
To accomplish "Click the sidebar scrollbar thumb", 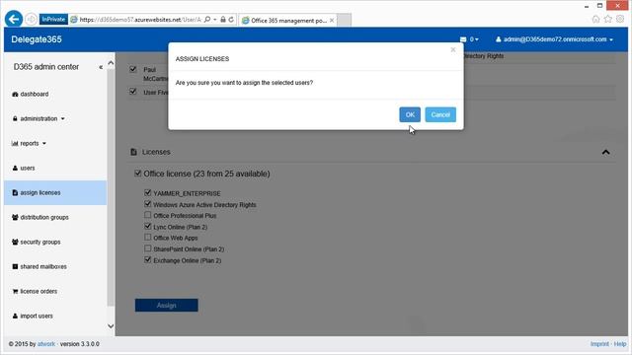I will tap(111, 187).
